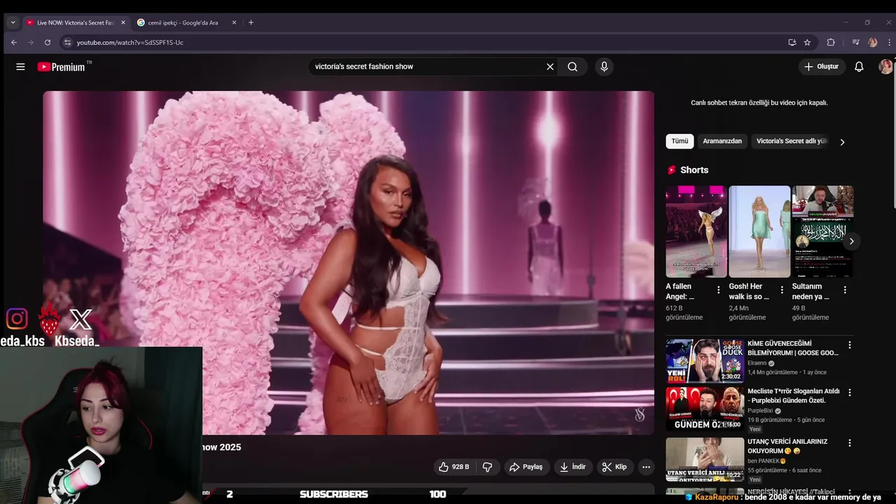Show more filter chips with the arrow
This screenshot has width=896, height=504.
842,141
